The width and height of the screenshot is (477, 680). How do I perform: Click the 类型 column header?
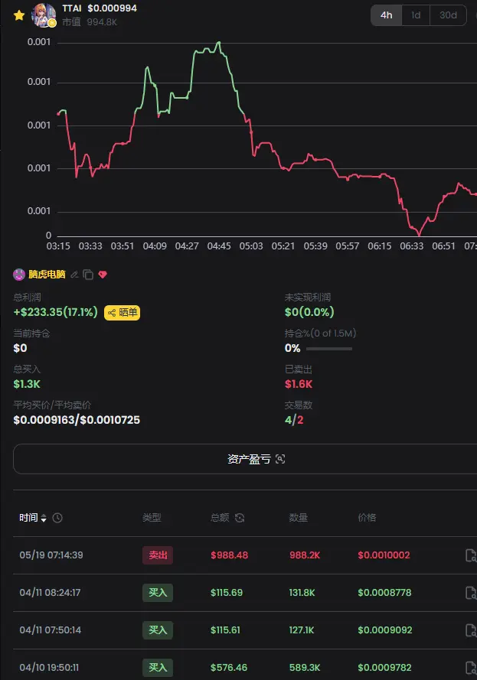point(152,518)
